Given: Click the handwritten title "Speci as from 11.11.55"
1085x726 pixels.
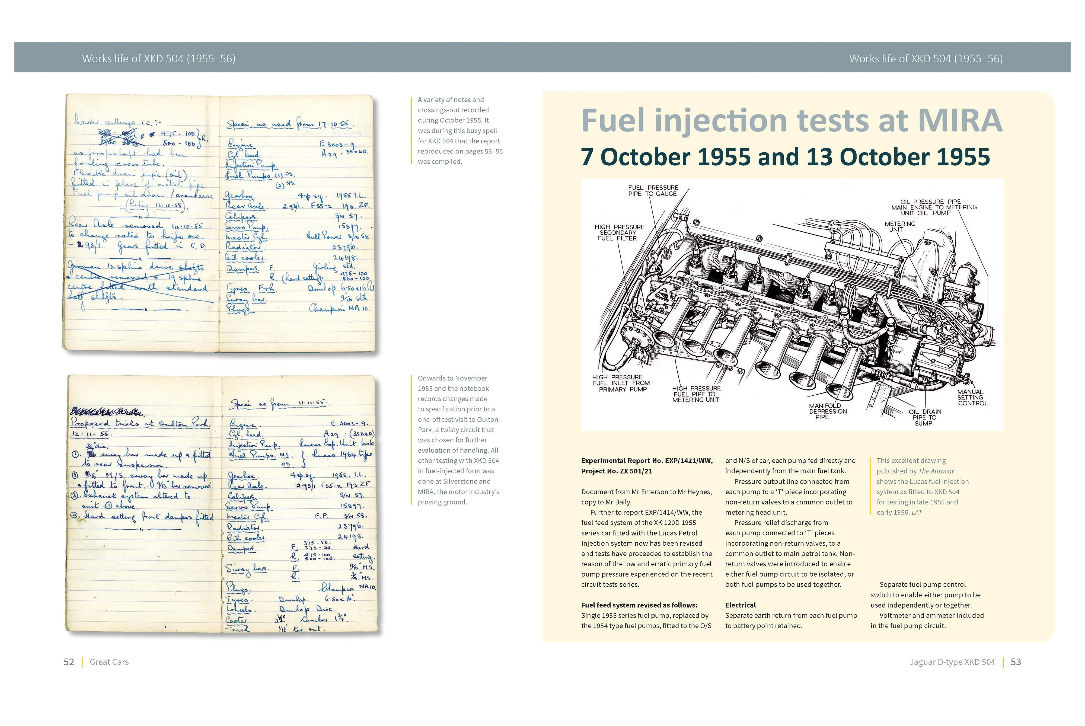Looking at the screenshot, I should tap(280, 403).
